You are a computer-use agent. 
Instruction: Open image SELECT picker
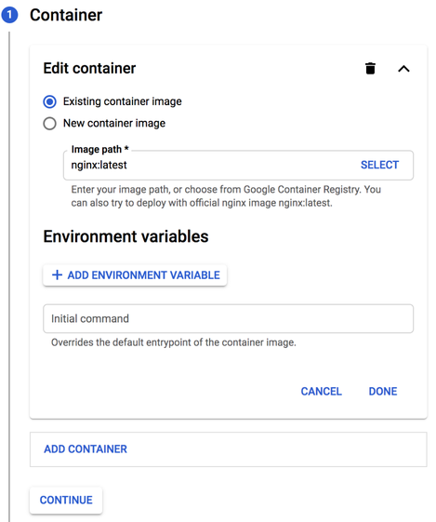[x=379, y=165]
